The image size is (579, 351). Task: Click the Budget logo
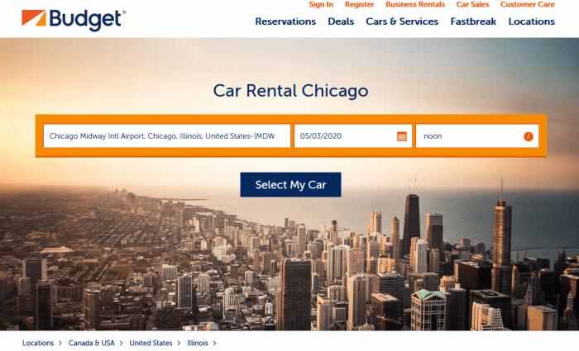(74, 20)
